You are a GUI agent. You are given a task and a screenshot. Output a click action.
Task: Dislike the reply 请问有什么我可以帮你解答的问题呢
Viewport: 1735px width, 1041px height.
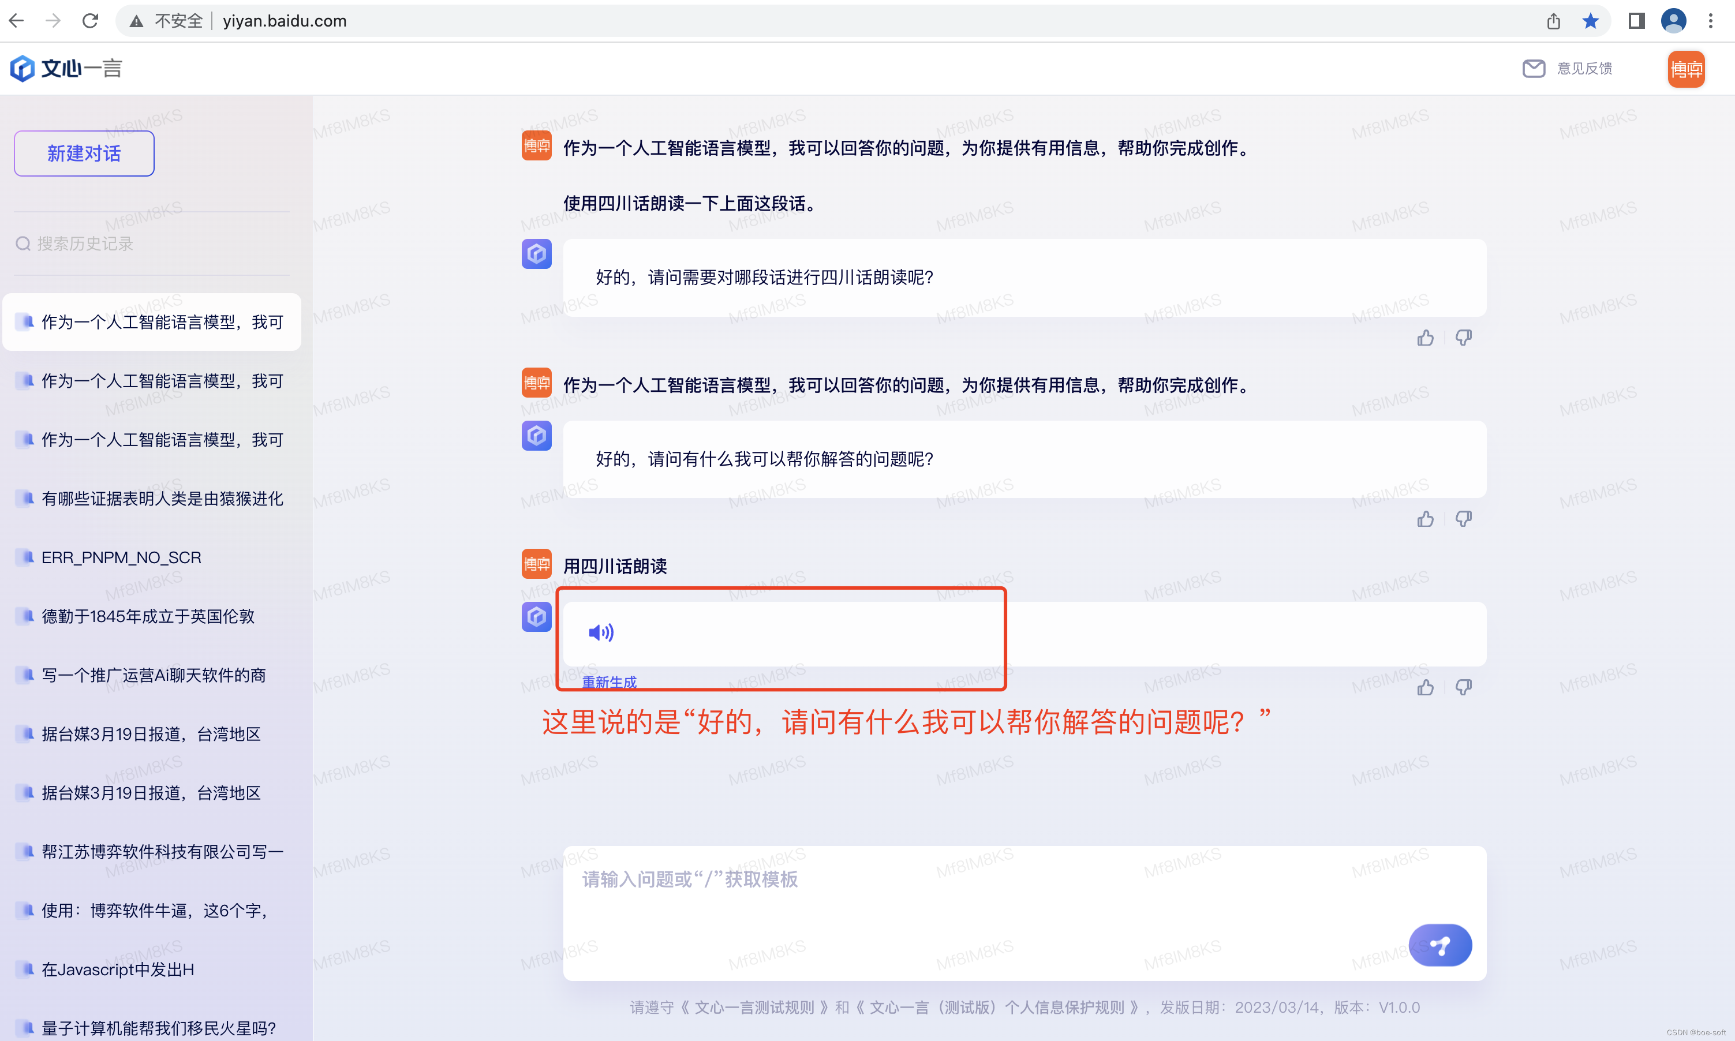(1463, 519)
